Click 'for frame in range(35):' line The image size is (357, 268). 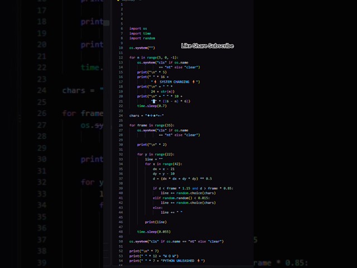(x=152, y=125)
